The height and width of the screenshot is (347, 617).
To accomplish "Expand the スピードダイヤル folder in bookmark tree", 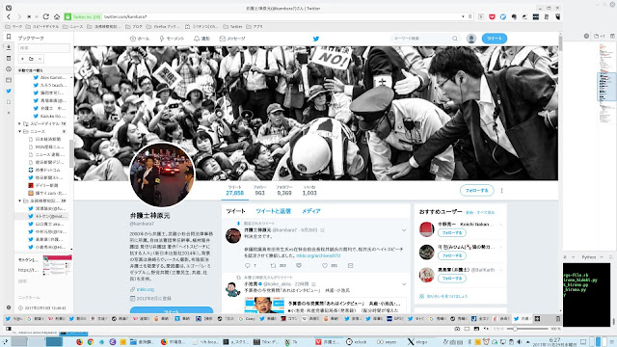I will 19,123.
